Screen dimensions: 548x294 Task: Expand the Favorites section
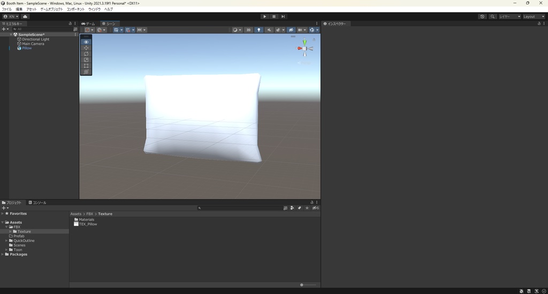[3, 213]
